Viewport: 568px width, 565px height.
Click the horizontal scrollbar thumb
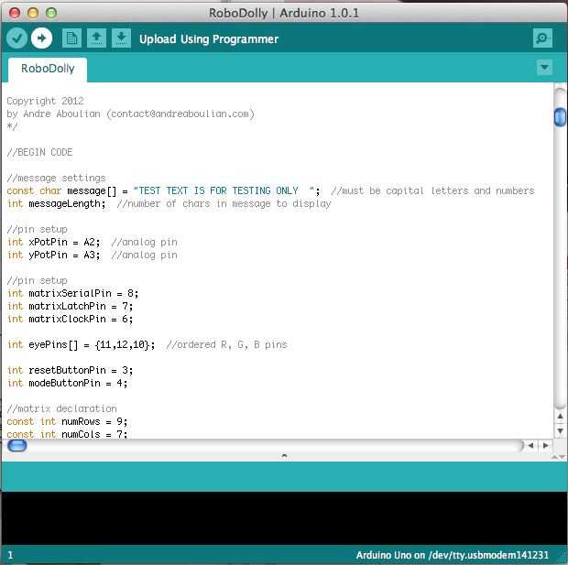pyautogui.click(x=17, y=445)
